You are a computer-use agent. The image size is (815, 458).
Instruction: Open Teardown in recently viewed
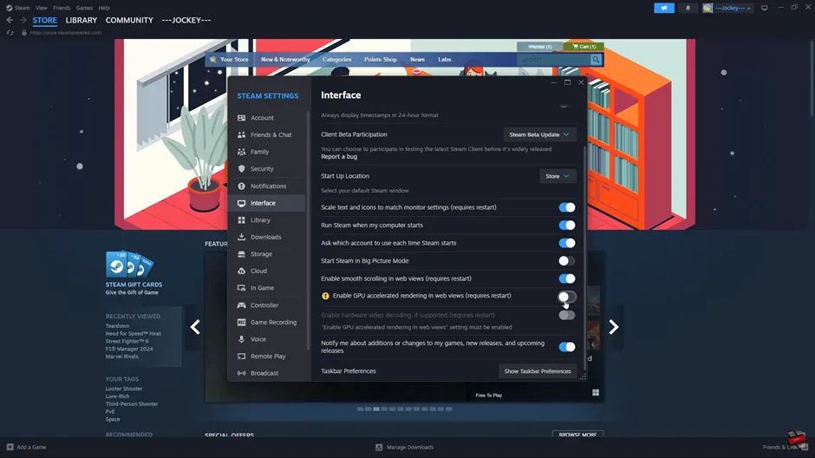point(117,326)
